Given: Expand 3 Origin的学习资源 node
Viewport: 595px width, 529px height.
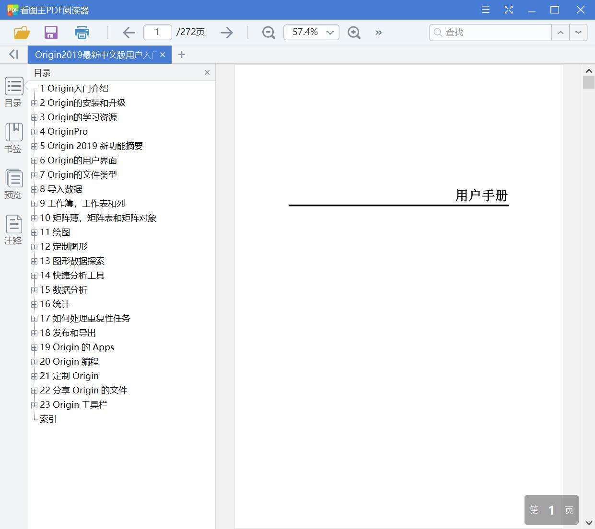Looking at the screenshot, I should pos(35,117).
